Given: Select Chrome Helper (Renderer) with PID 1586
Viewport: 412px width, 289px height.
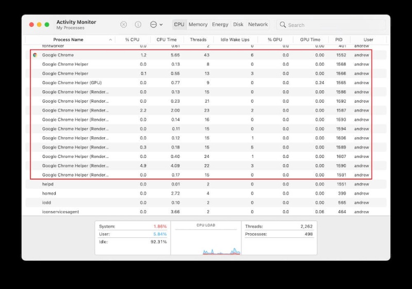Looking at the screenshot, I should pyautogui.click(x=206, y=92).
